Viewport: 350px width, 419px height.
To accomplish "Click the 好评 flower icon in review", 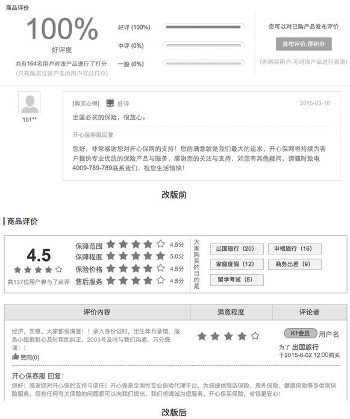I will point(110,103).
